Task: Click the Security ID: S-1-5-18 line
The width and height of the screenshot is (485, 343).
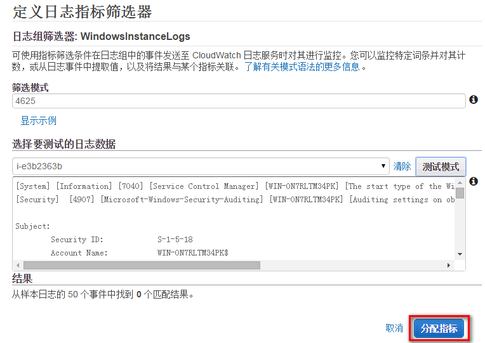Action: coord(122,240)
